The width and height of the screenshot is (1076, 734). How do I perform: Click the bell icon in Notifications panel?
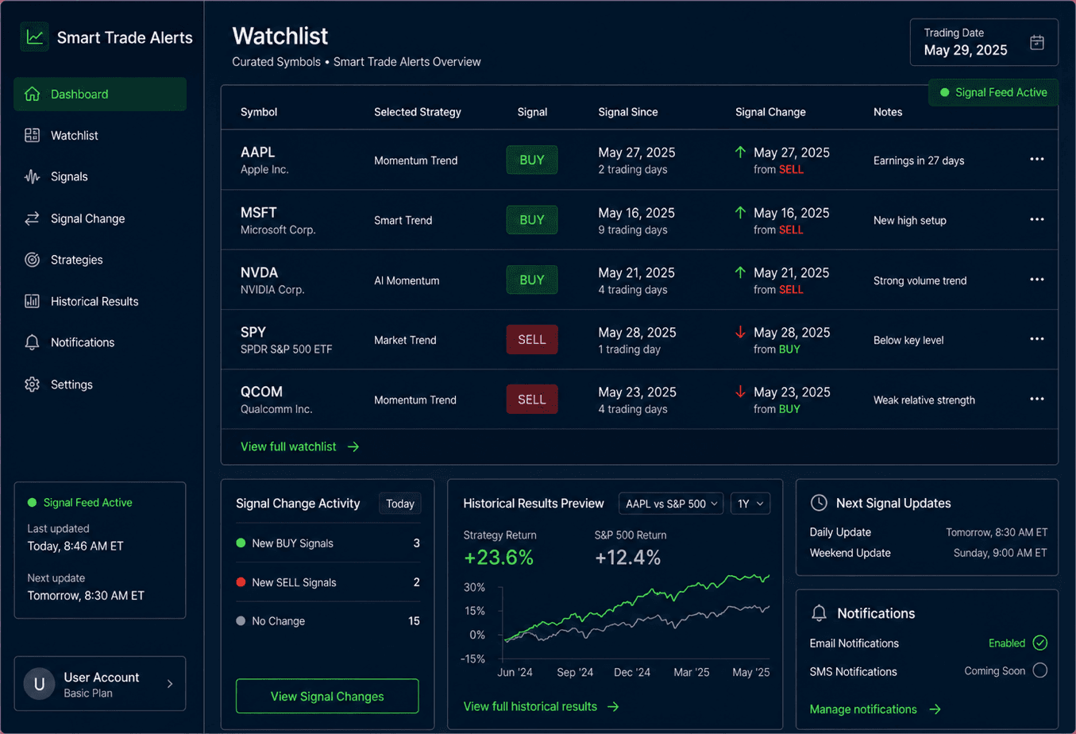click(x=819, y=613)
